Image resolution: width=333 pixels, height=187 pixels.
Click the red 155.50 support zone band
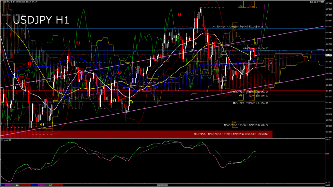[x=137, y=134]
